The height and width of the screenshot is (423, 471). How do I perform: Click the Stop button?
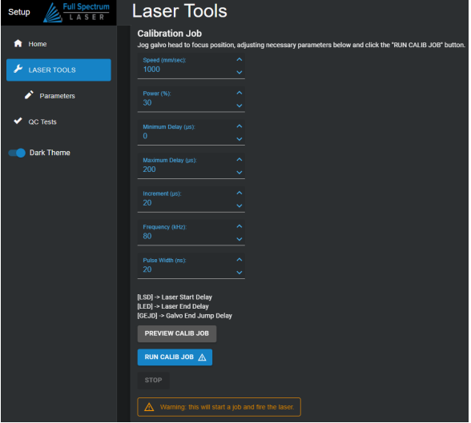tap(154, 381)
